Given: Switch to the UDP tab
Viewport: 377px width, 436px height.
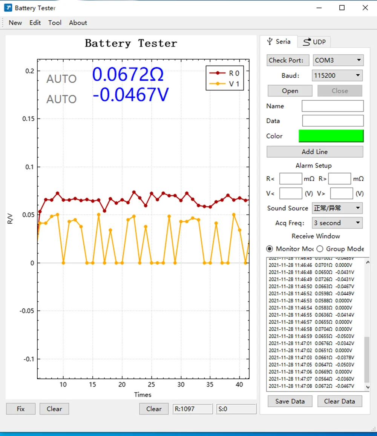Looking at the screenshot, I should click(314, 42).
